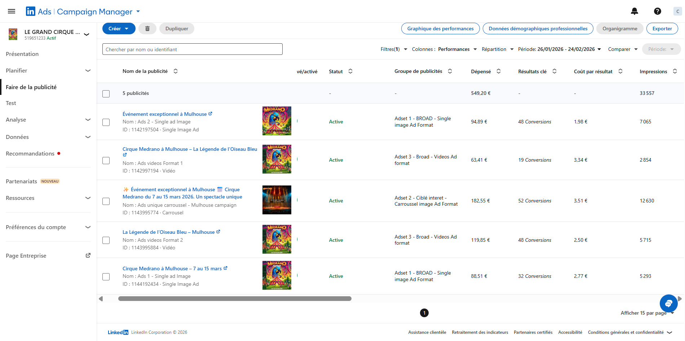Open the carousel ad thumbnail image
The image size is (685, 341).
(277, 200)
